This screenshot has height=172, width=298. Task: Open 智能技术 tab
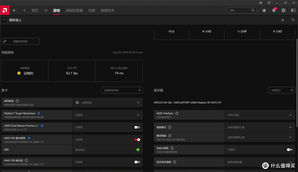[108, 10]
